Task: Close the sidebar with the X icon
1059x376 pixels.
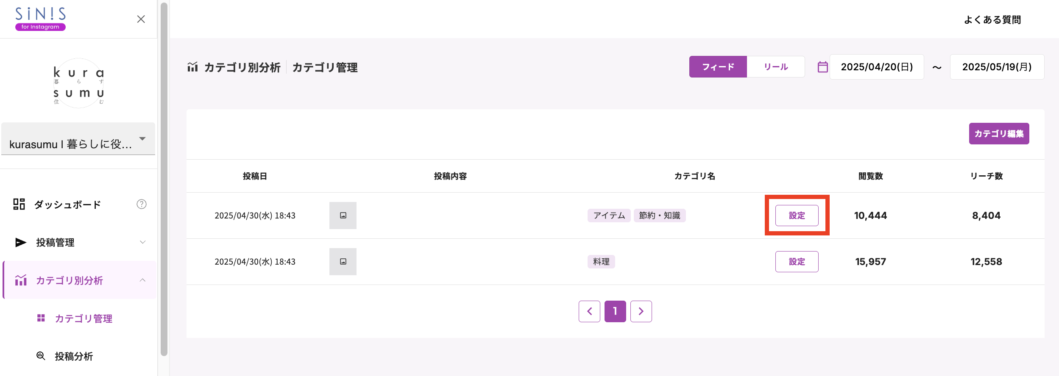Action: 141,19
